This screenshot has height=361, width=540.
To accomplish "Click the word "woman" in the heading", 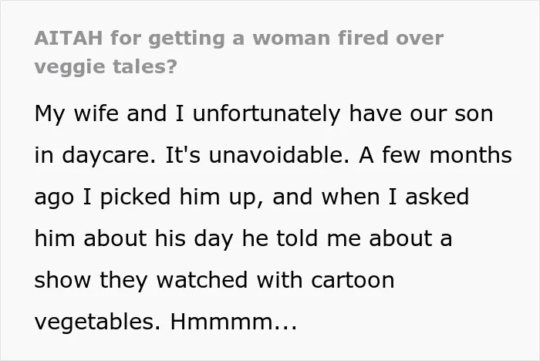I will 292,38.
